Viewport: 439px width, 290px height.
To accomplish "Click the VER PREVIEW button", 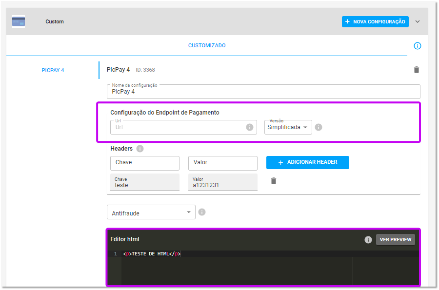I will point(395,240).
